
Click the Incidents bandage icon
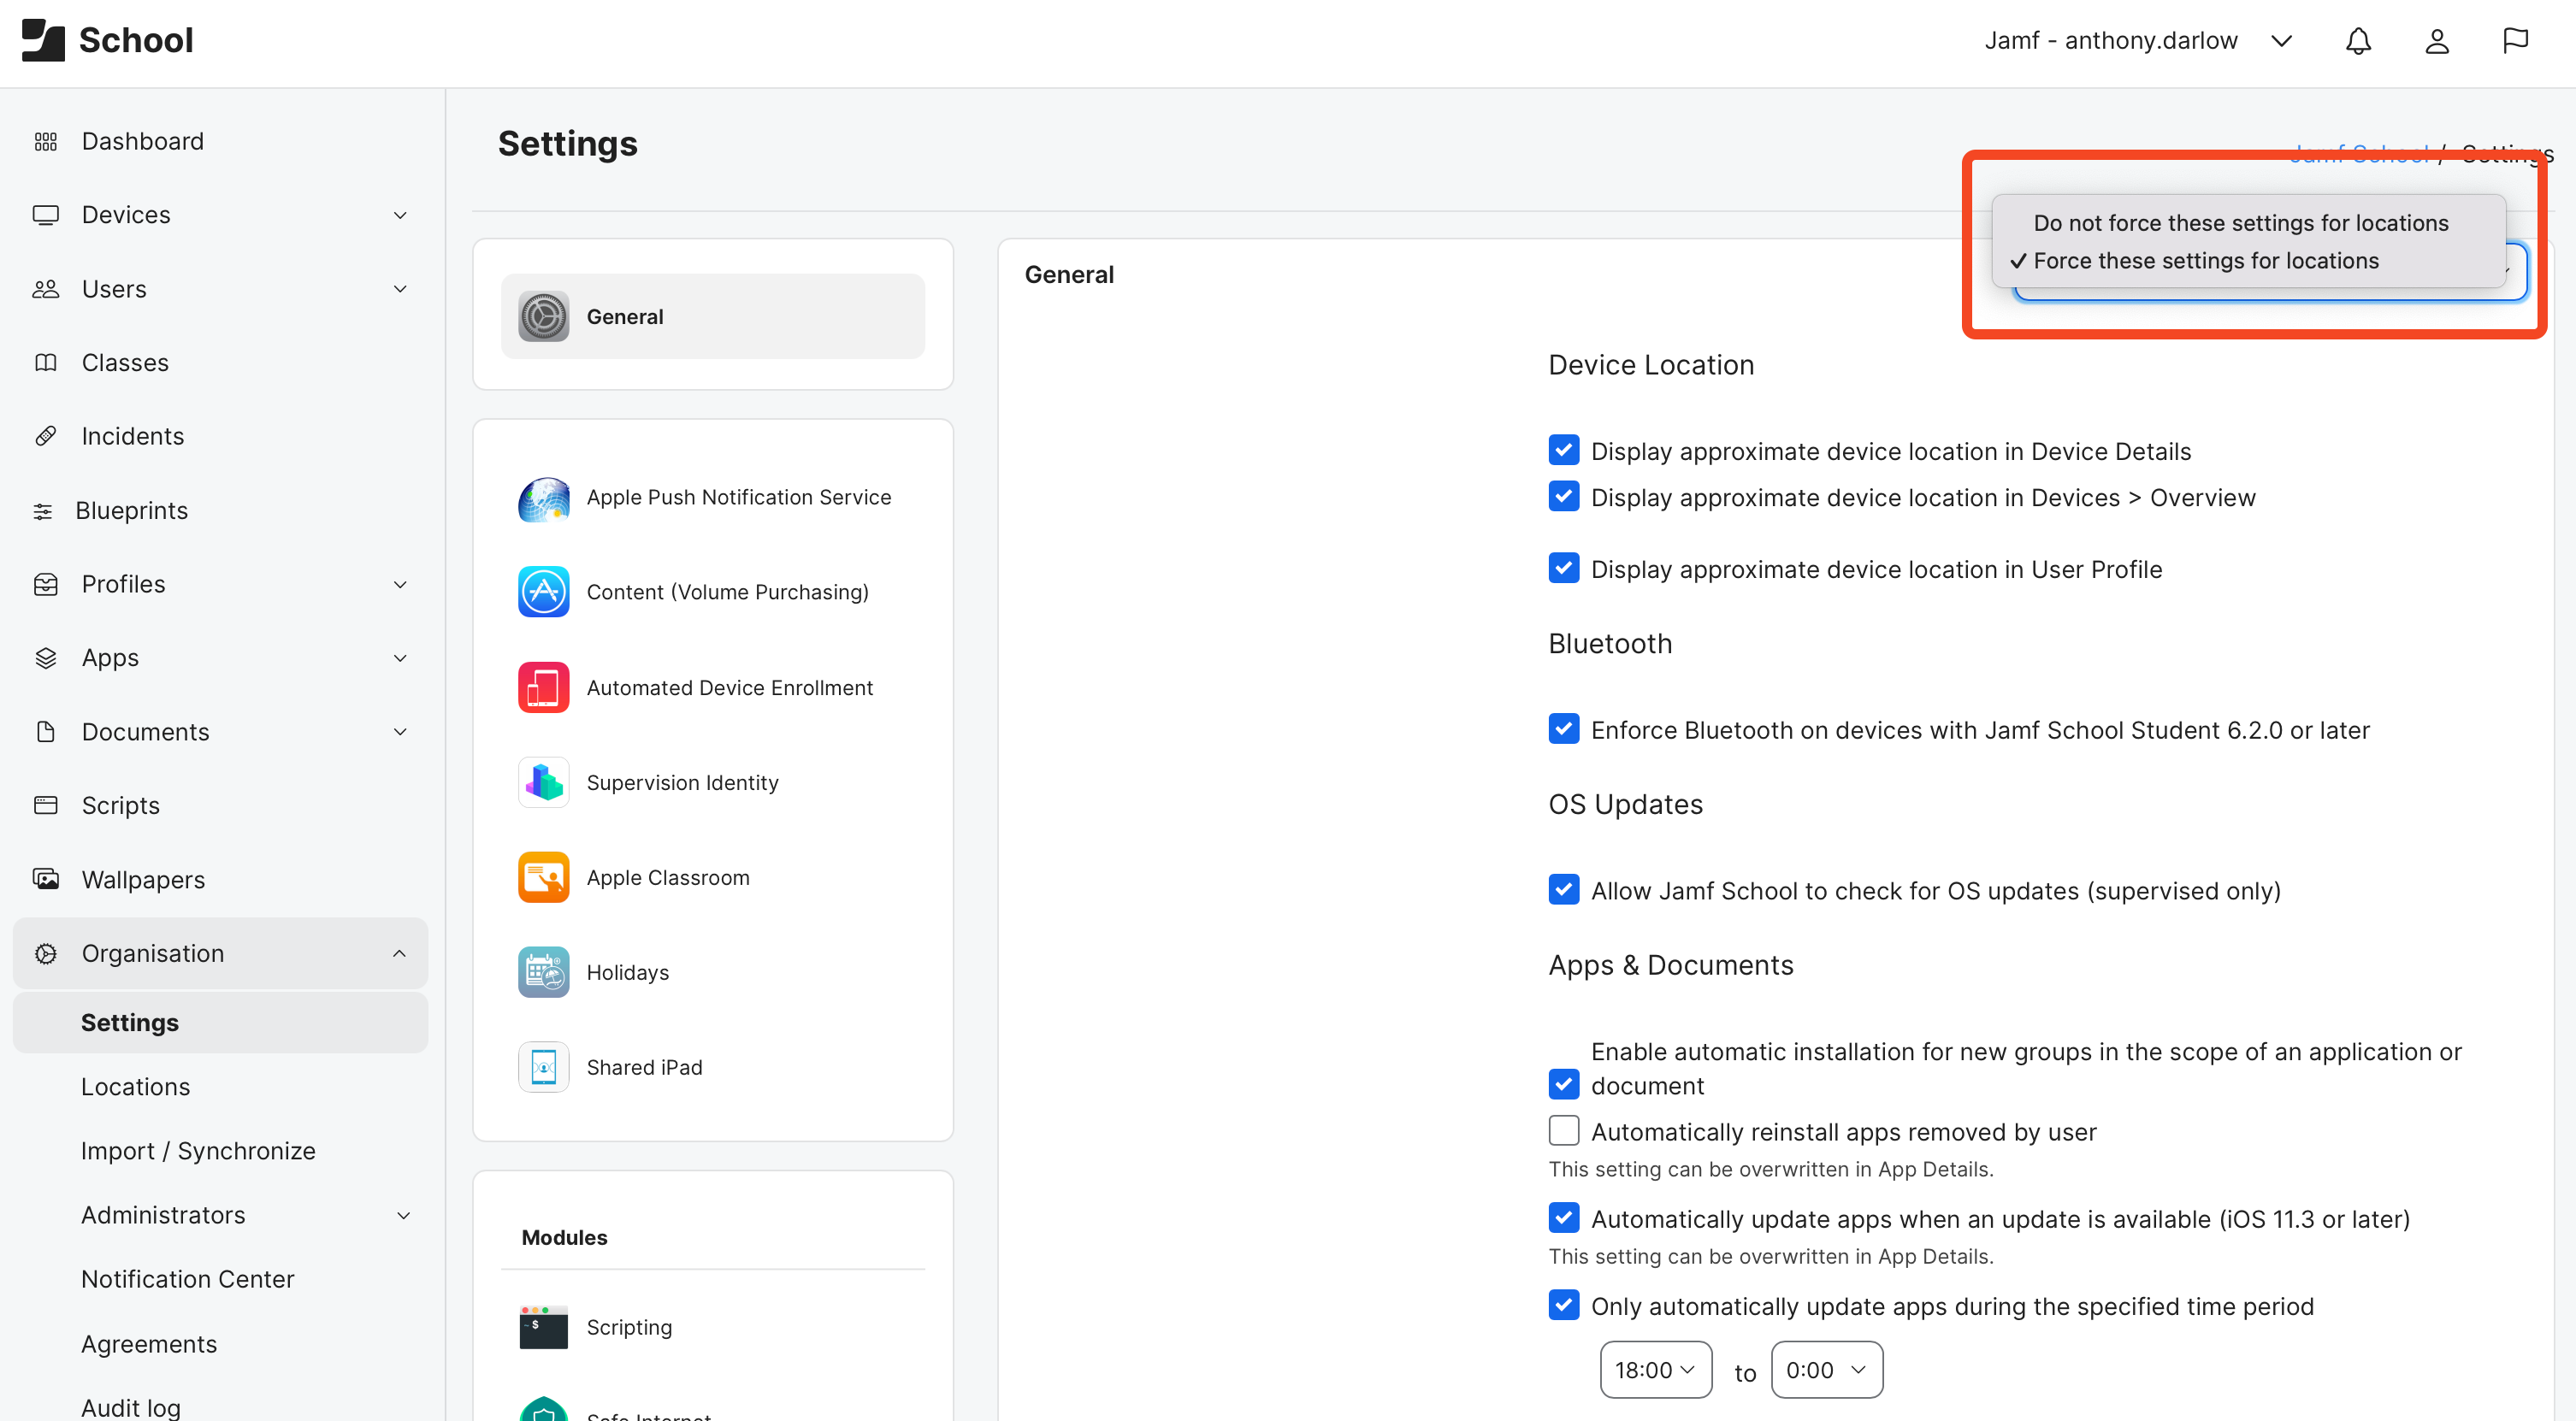pyautogui.click(x=46, y=436)
